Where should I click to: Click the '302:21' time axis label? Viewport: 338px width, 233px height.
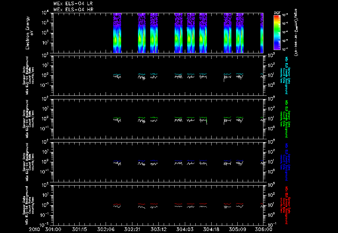point(132,230)
